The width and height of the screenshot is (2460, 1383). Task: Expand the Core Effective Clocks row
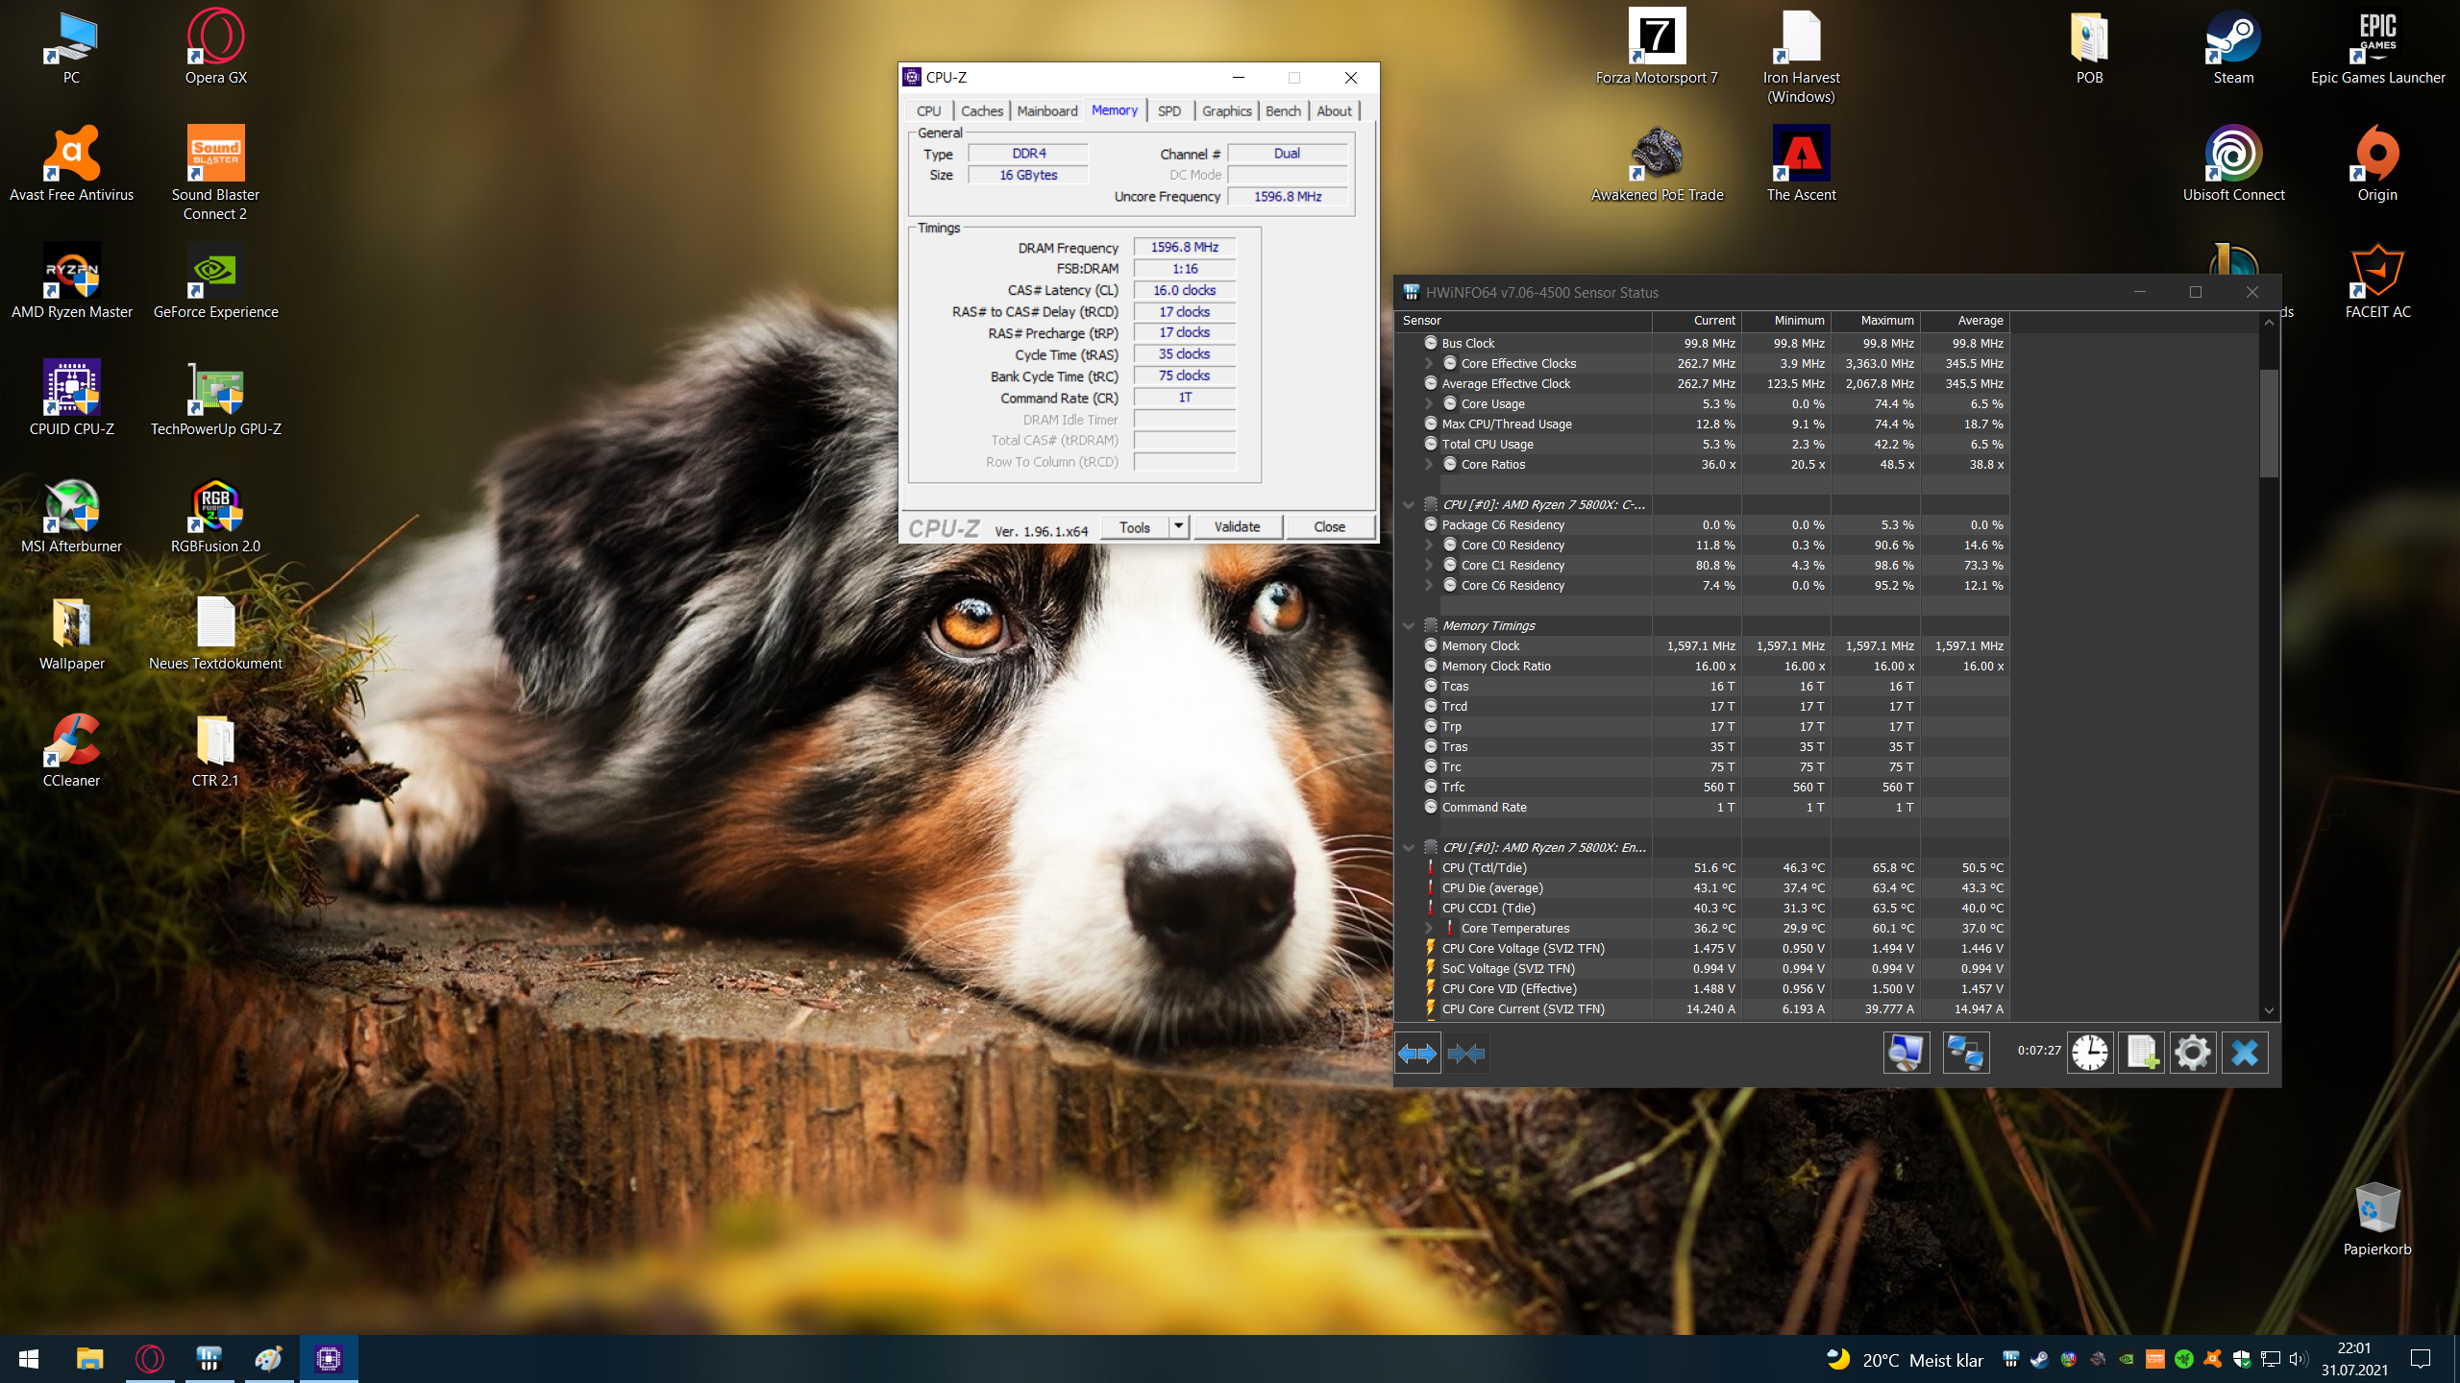tap(1429, 363)
